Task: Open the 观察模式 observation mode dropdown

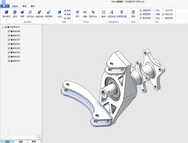Action: (49, 19)
